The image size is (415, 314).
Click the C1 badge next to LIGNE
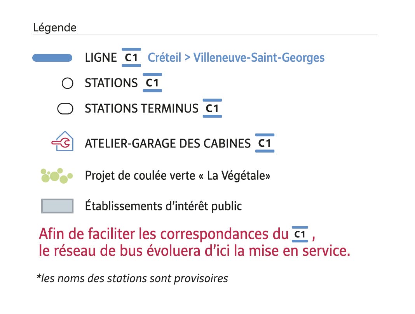(x=131, y=57)
